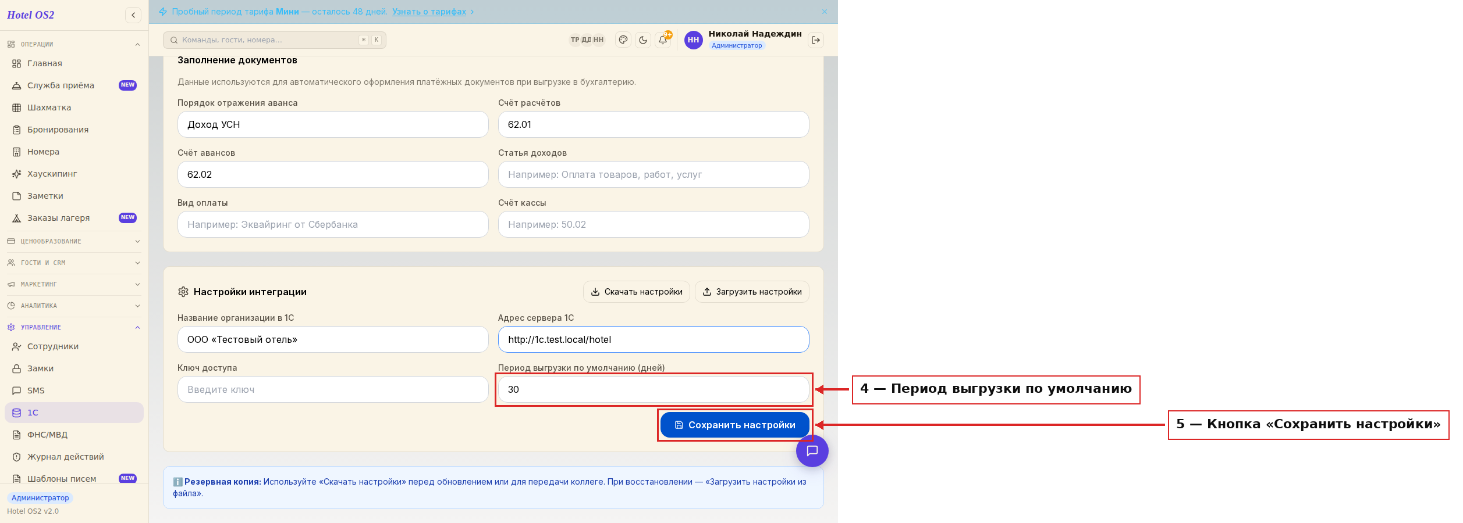
Task: Open the chat bubble floating button
Action: pos(812,451)
